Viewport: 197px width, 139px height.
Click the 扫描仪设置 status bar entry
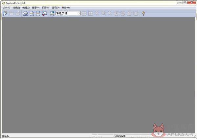120,136
